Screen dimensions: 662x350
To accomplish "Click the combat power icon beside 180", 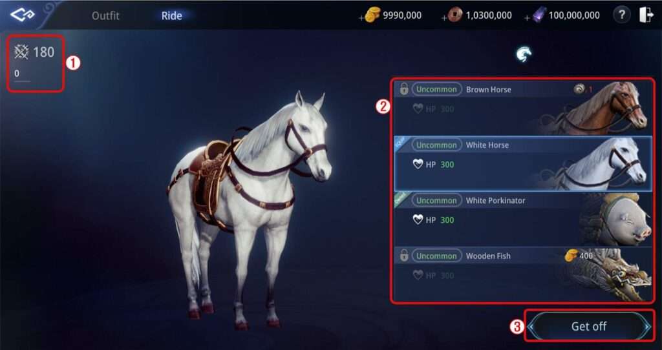I will (21, 52).
